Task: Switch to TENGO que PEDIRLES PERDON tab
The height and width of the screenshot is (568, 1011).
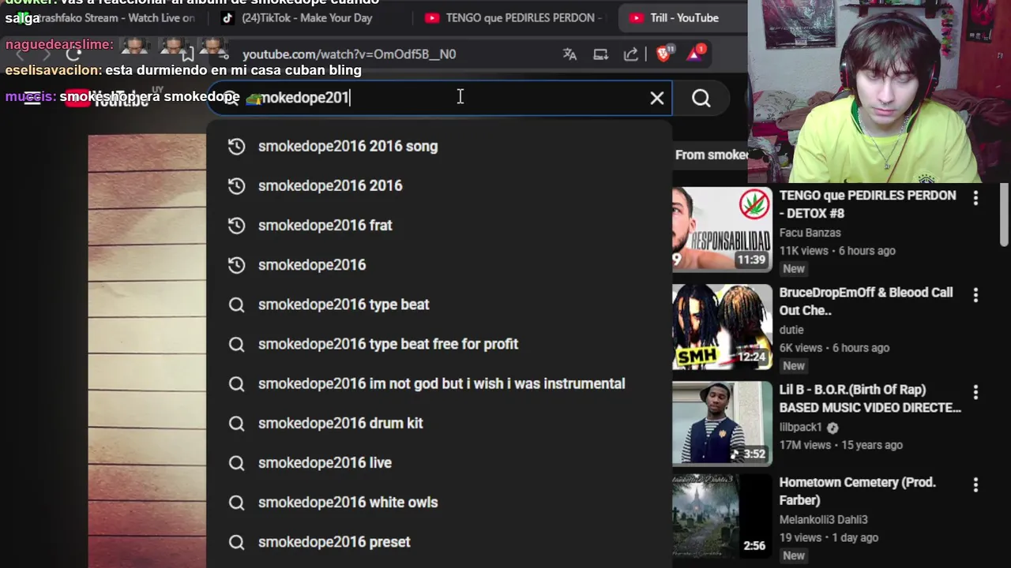Action: coord(514,17)
